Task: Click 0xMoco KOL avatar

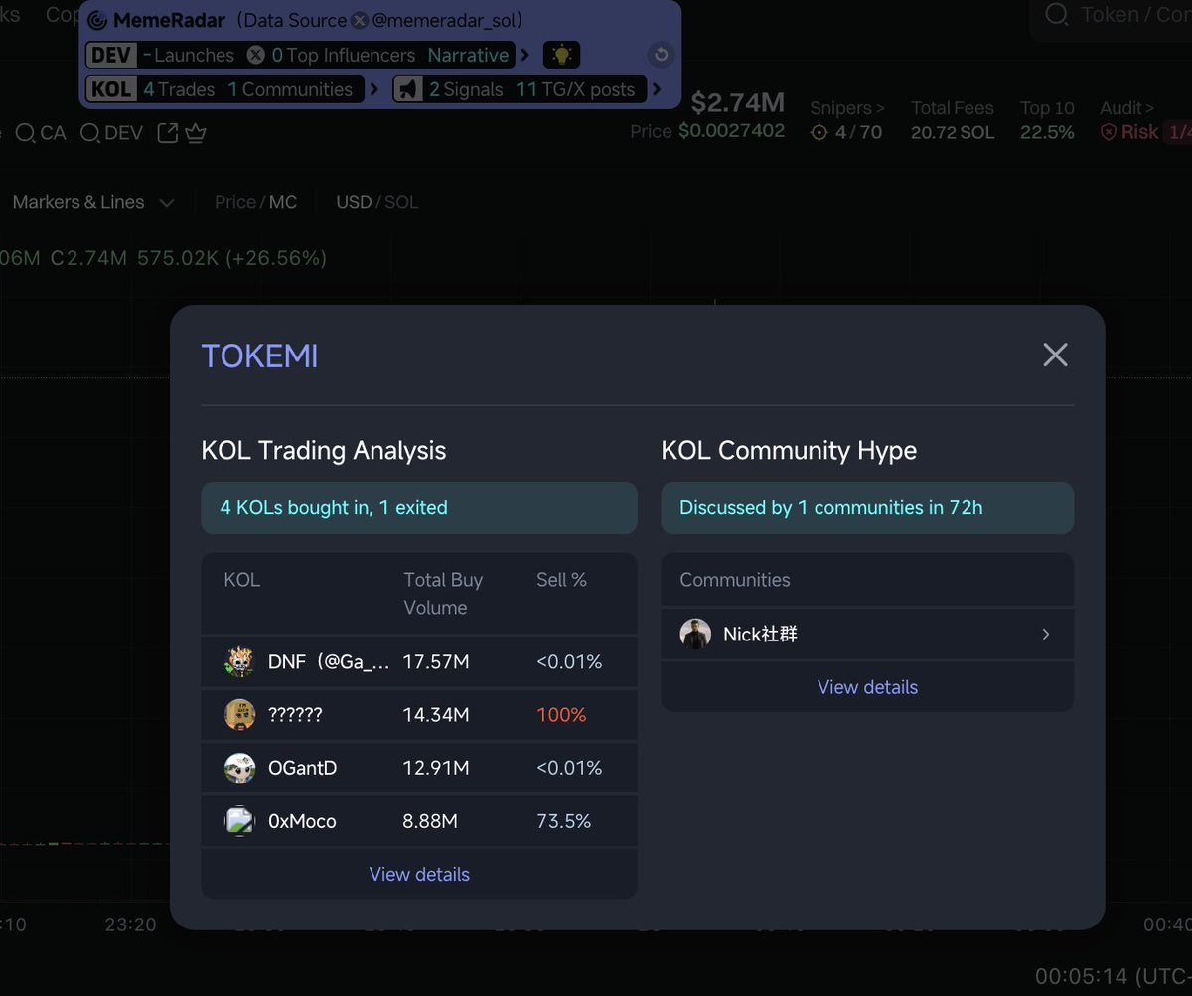Action: (x=239, y=821)
